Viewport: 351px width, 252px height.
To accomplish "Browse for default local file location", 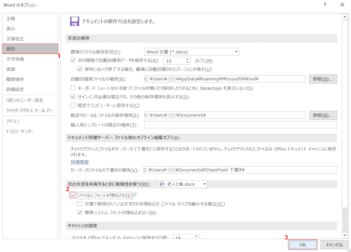I will click(x=323, y=115).
